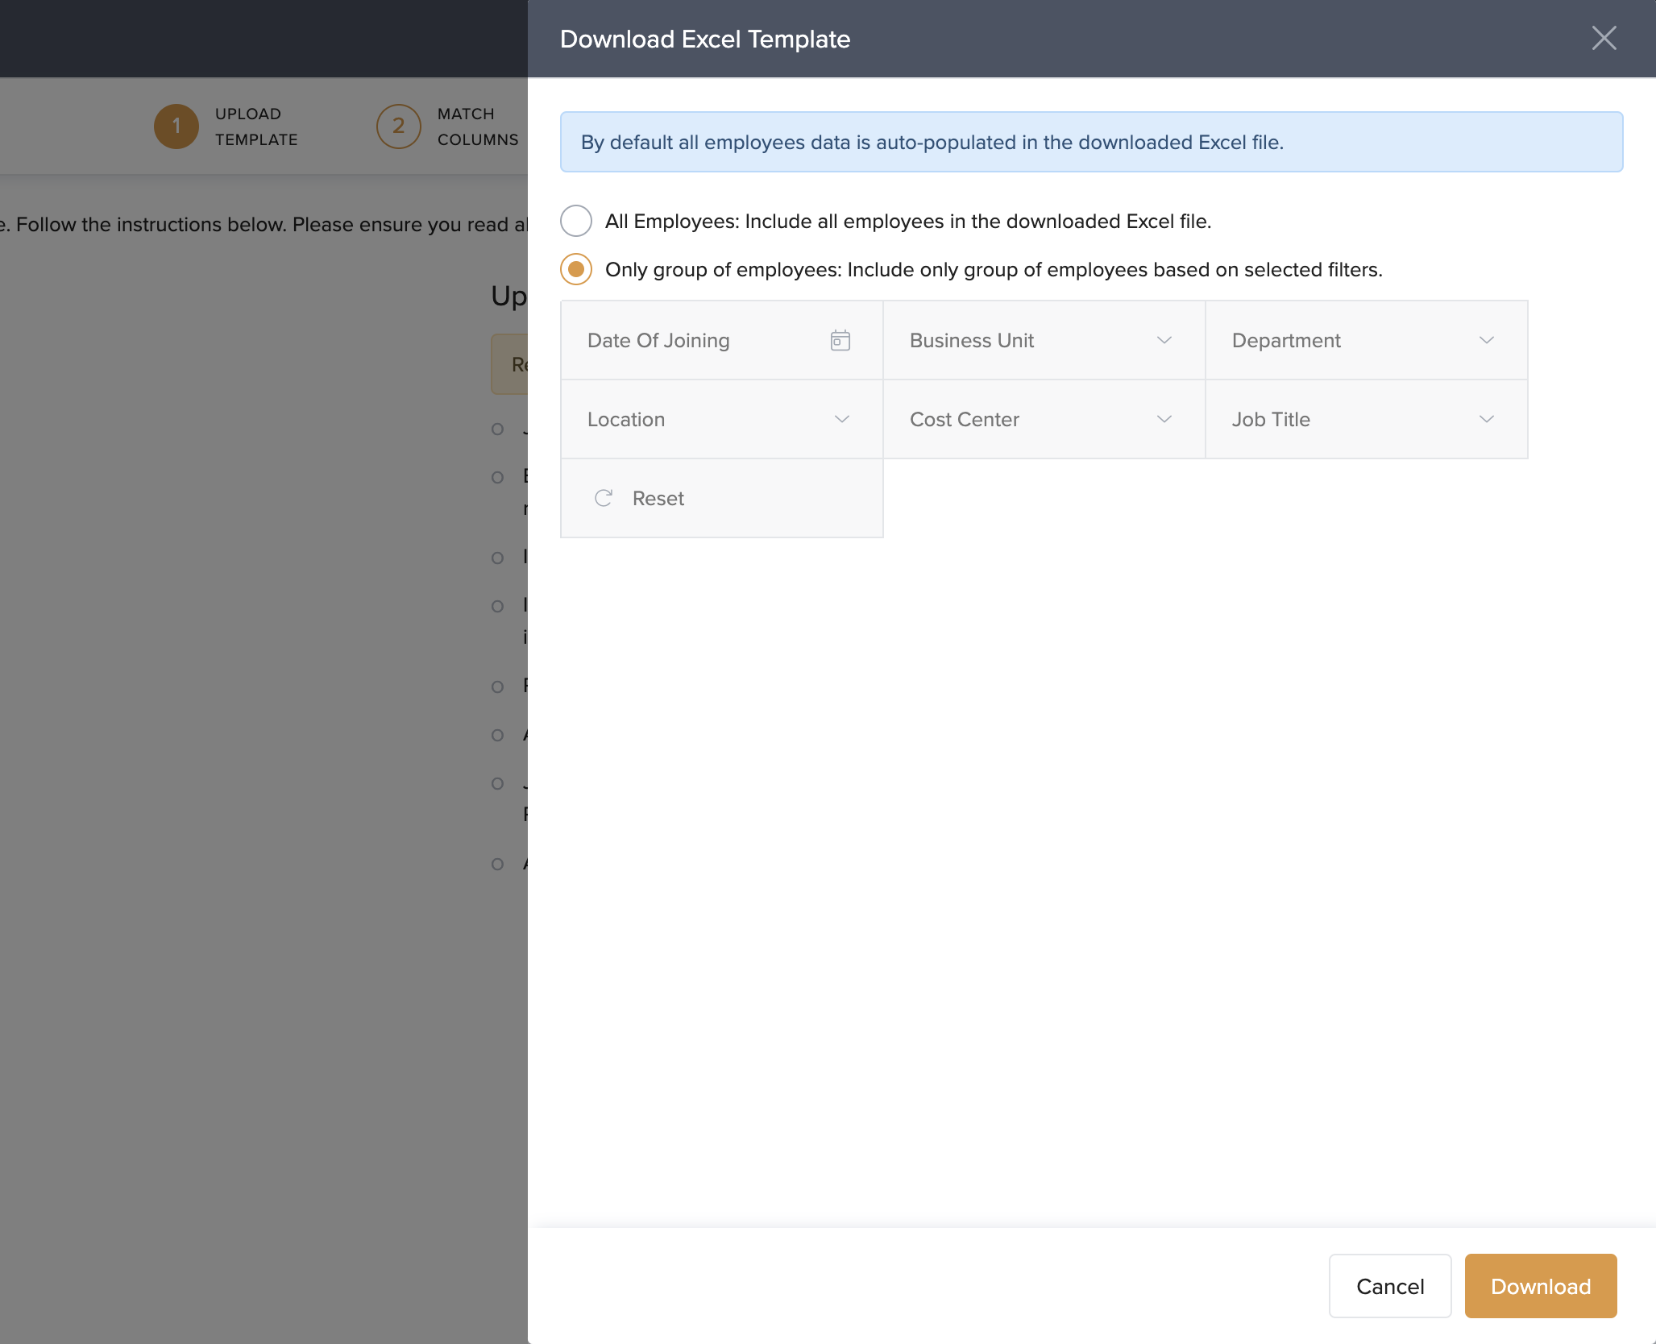Screen dimensions: 1656x1344
Task: Click the Job Title chevron arrow
Action: click(1486, 419)
